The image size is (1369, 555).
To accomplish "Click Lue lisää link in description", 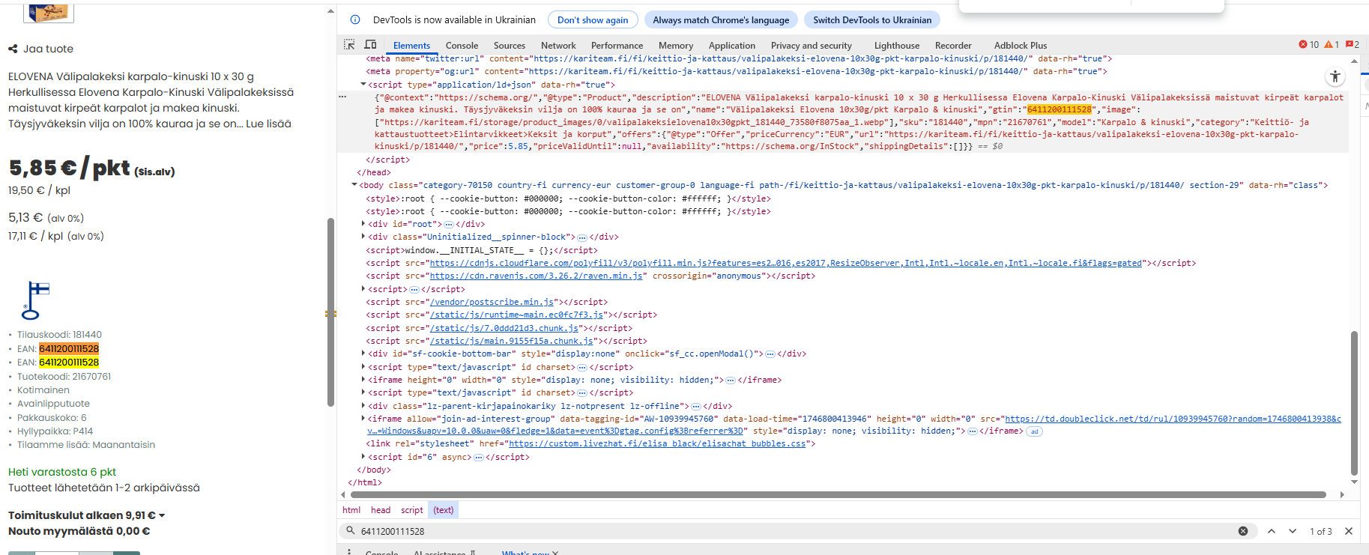I will click(268, 124).
